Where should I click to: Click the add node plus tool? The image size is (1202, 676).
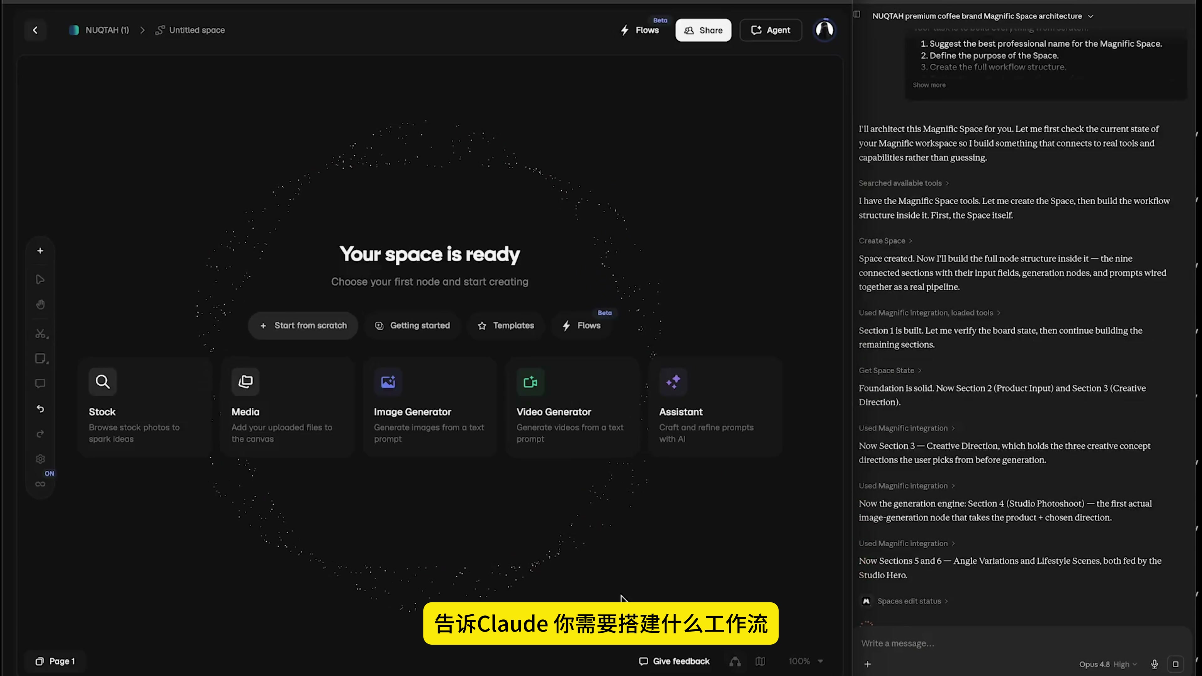point(40,251)
